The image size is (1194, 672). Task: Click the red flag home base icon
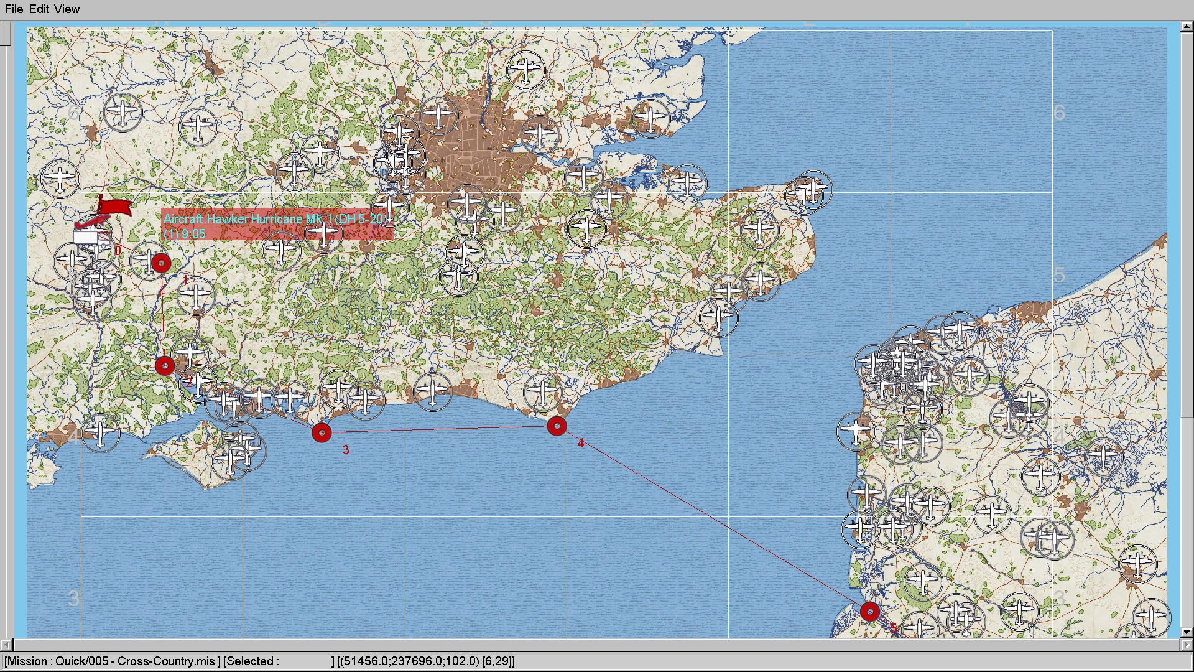click(x=115, y=207)
